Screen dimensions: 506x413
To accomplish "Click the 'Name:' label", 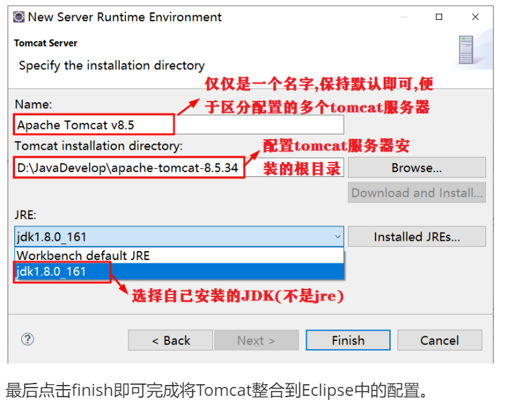I will [x=33, y=104].
